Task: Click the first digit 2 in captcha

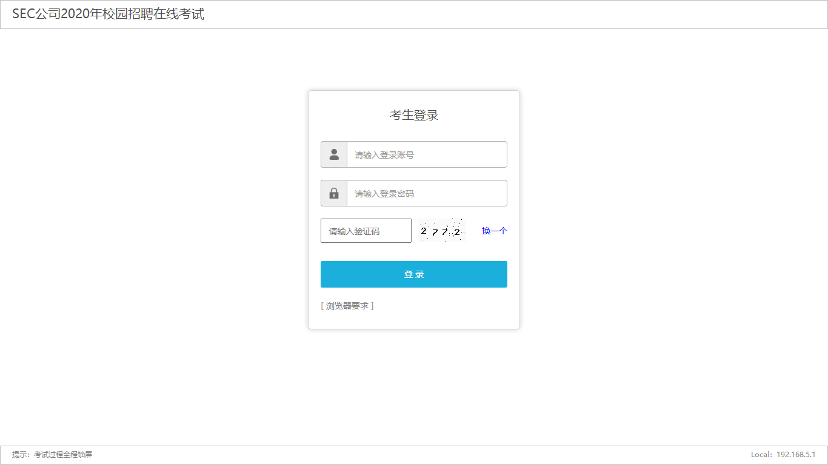Action: click(x=424, y=230)
